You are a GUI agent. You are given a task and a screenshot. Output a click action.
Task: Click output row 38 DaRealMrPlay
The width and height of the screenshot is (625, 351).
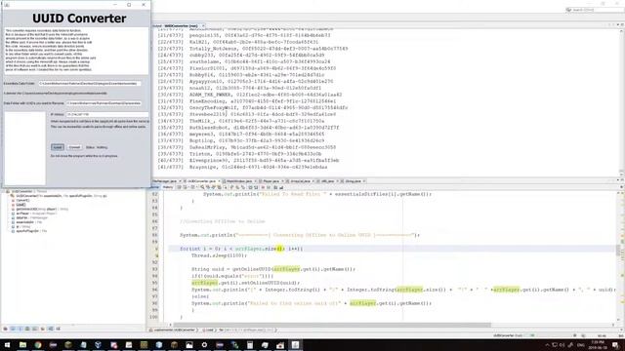pos(247,147)
